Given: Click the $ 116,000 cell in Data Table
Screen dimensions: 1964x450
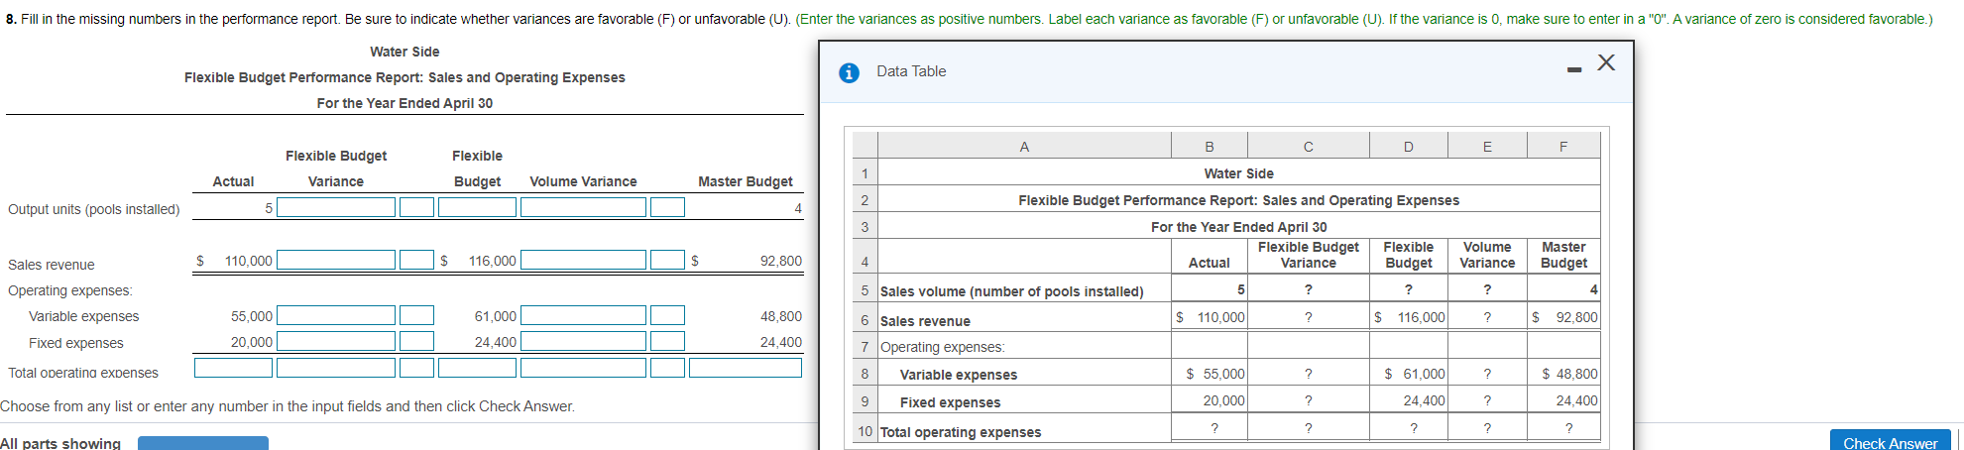Looking at the screenshot, I should (1409, 317).
